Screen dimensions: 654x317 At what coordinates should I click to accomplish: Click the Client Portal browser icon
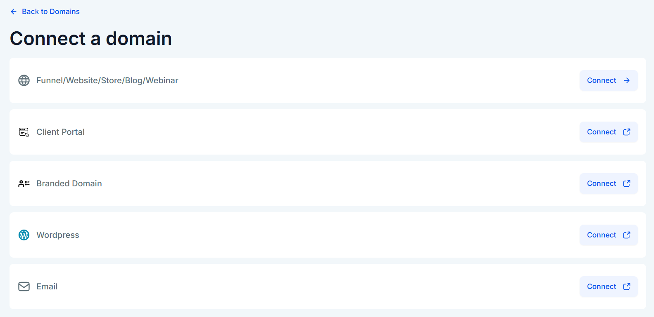pyautogui.click(x=24, y=132)
